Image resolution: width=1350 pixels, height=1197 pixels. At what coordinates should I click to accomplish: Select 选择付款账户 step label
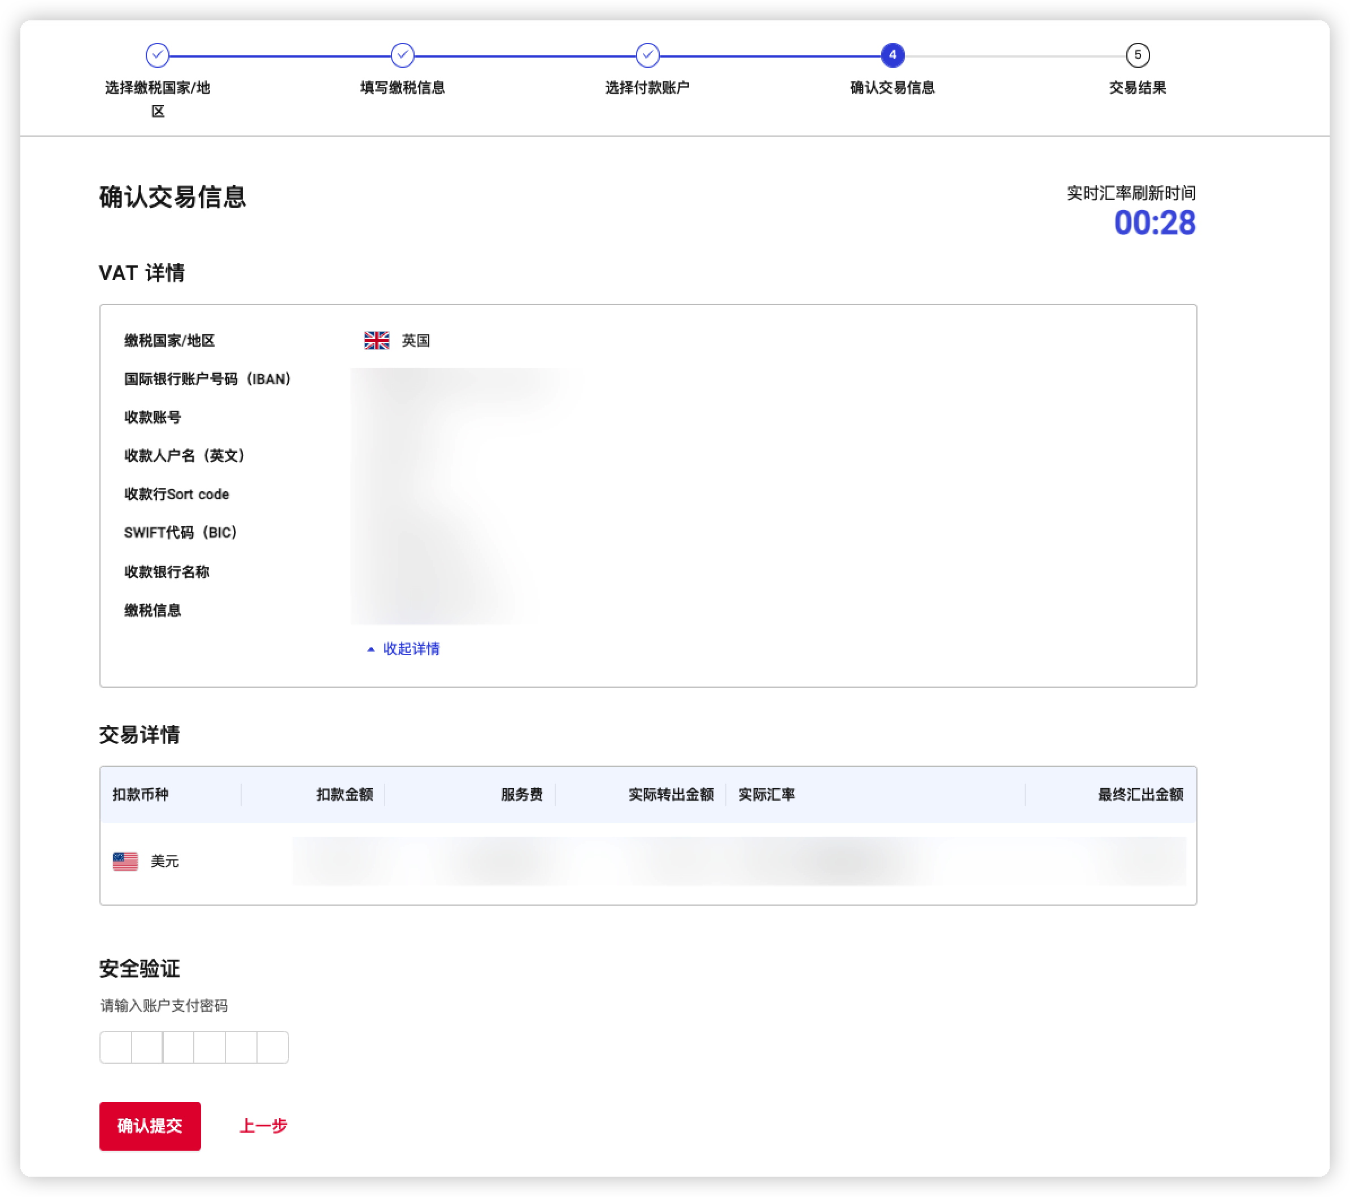click(x=647, y=88)
